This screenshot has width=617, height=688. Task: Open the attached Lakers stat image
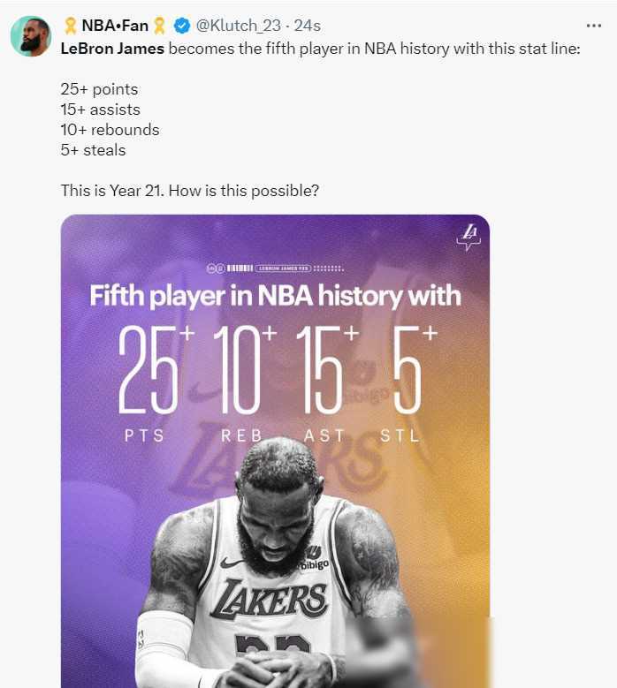(275, 451)
